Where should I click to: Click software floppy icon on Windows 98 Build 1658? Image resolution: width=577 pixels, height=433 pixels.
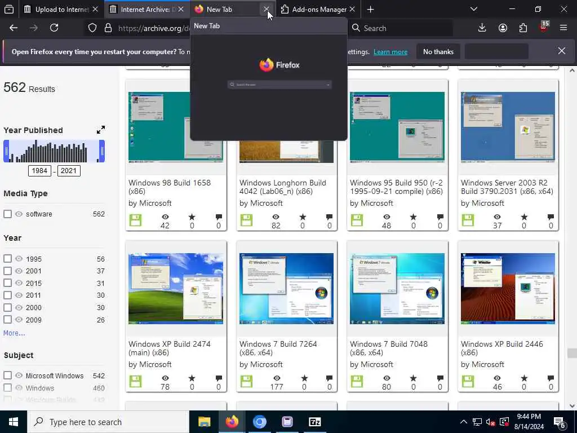135,220
